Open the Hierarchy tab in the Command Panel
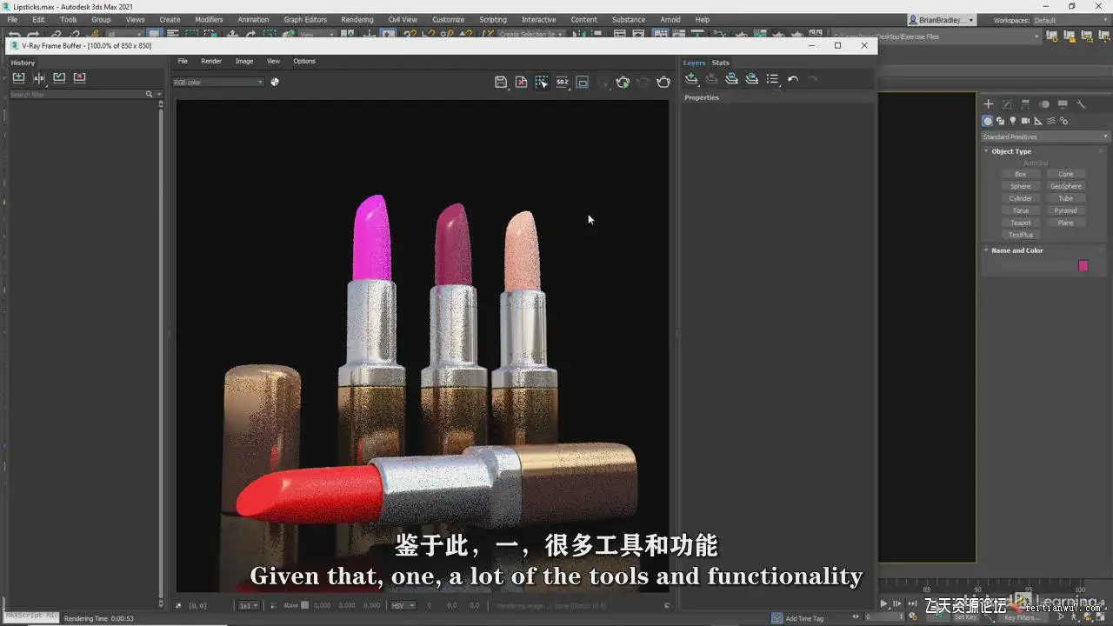The height and width of the screenshot is (626, 1113). 1025,104
